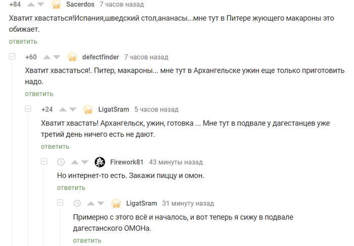Viewport: 354px width, 246px height.
Task: Collapse LigatSram's last reply branch
Action: [60, 203]
